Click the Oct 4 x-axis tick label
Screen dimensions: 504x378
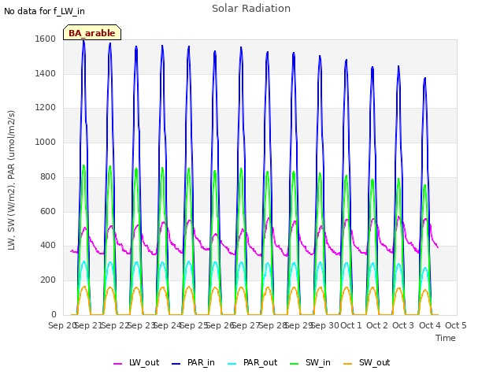430,325
